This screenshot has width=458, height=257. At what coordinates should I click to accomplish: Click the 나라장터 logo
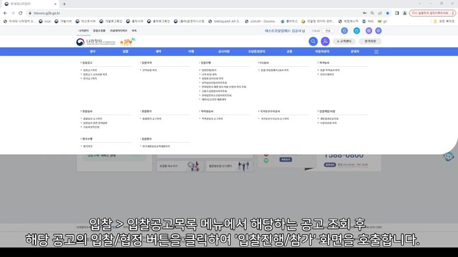(x=96, y=42)
